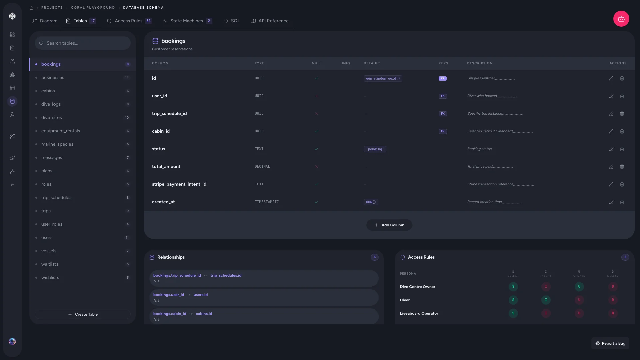
Task: Click the Report a Bug button
Action: click(610, 343)
